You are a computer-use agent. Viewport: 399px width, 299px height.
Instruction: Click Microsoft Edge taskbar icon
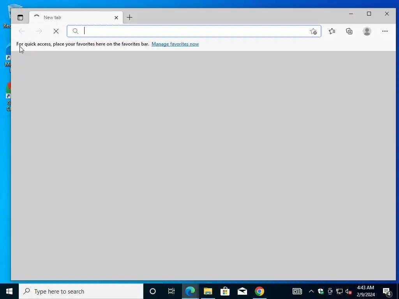tap(190, 291)
